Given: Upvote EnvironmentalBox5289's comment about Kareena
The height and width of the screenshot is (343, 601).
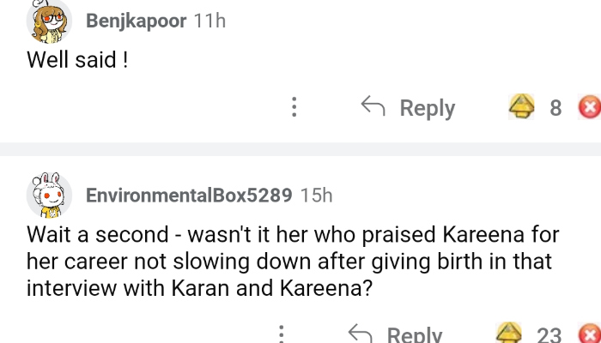Looking at the screenshot, I should point(510,333).
